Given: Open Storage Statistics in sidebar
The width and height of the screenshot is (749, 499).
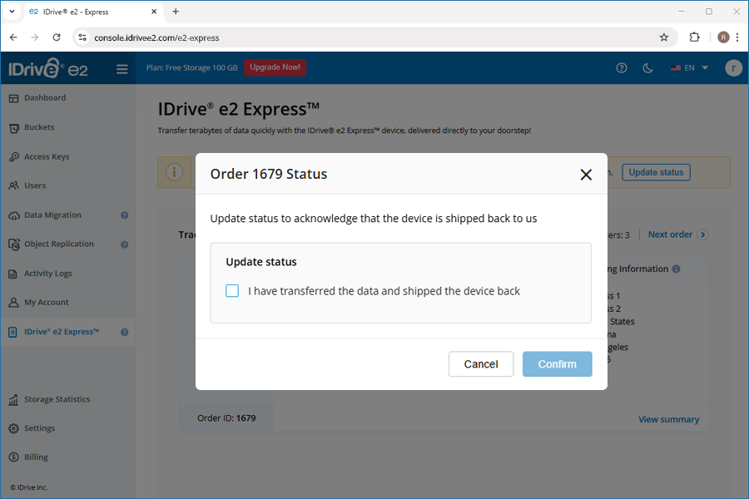Looking at the screenshot, I should point(57,399).
